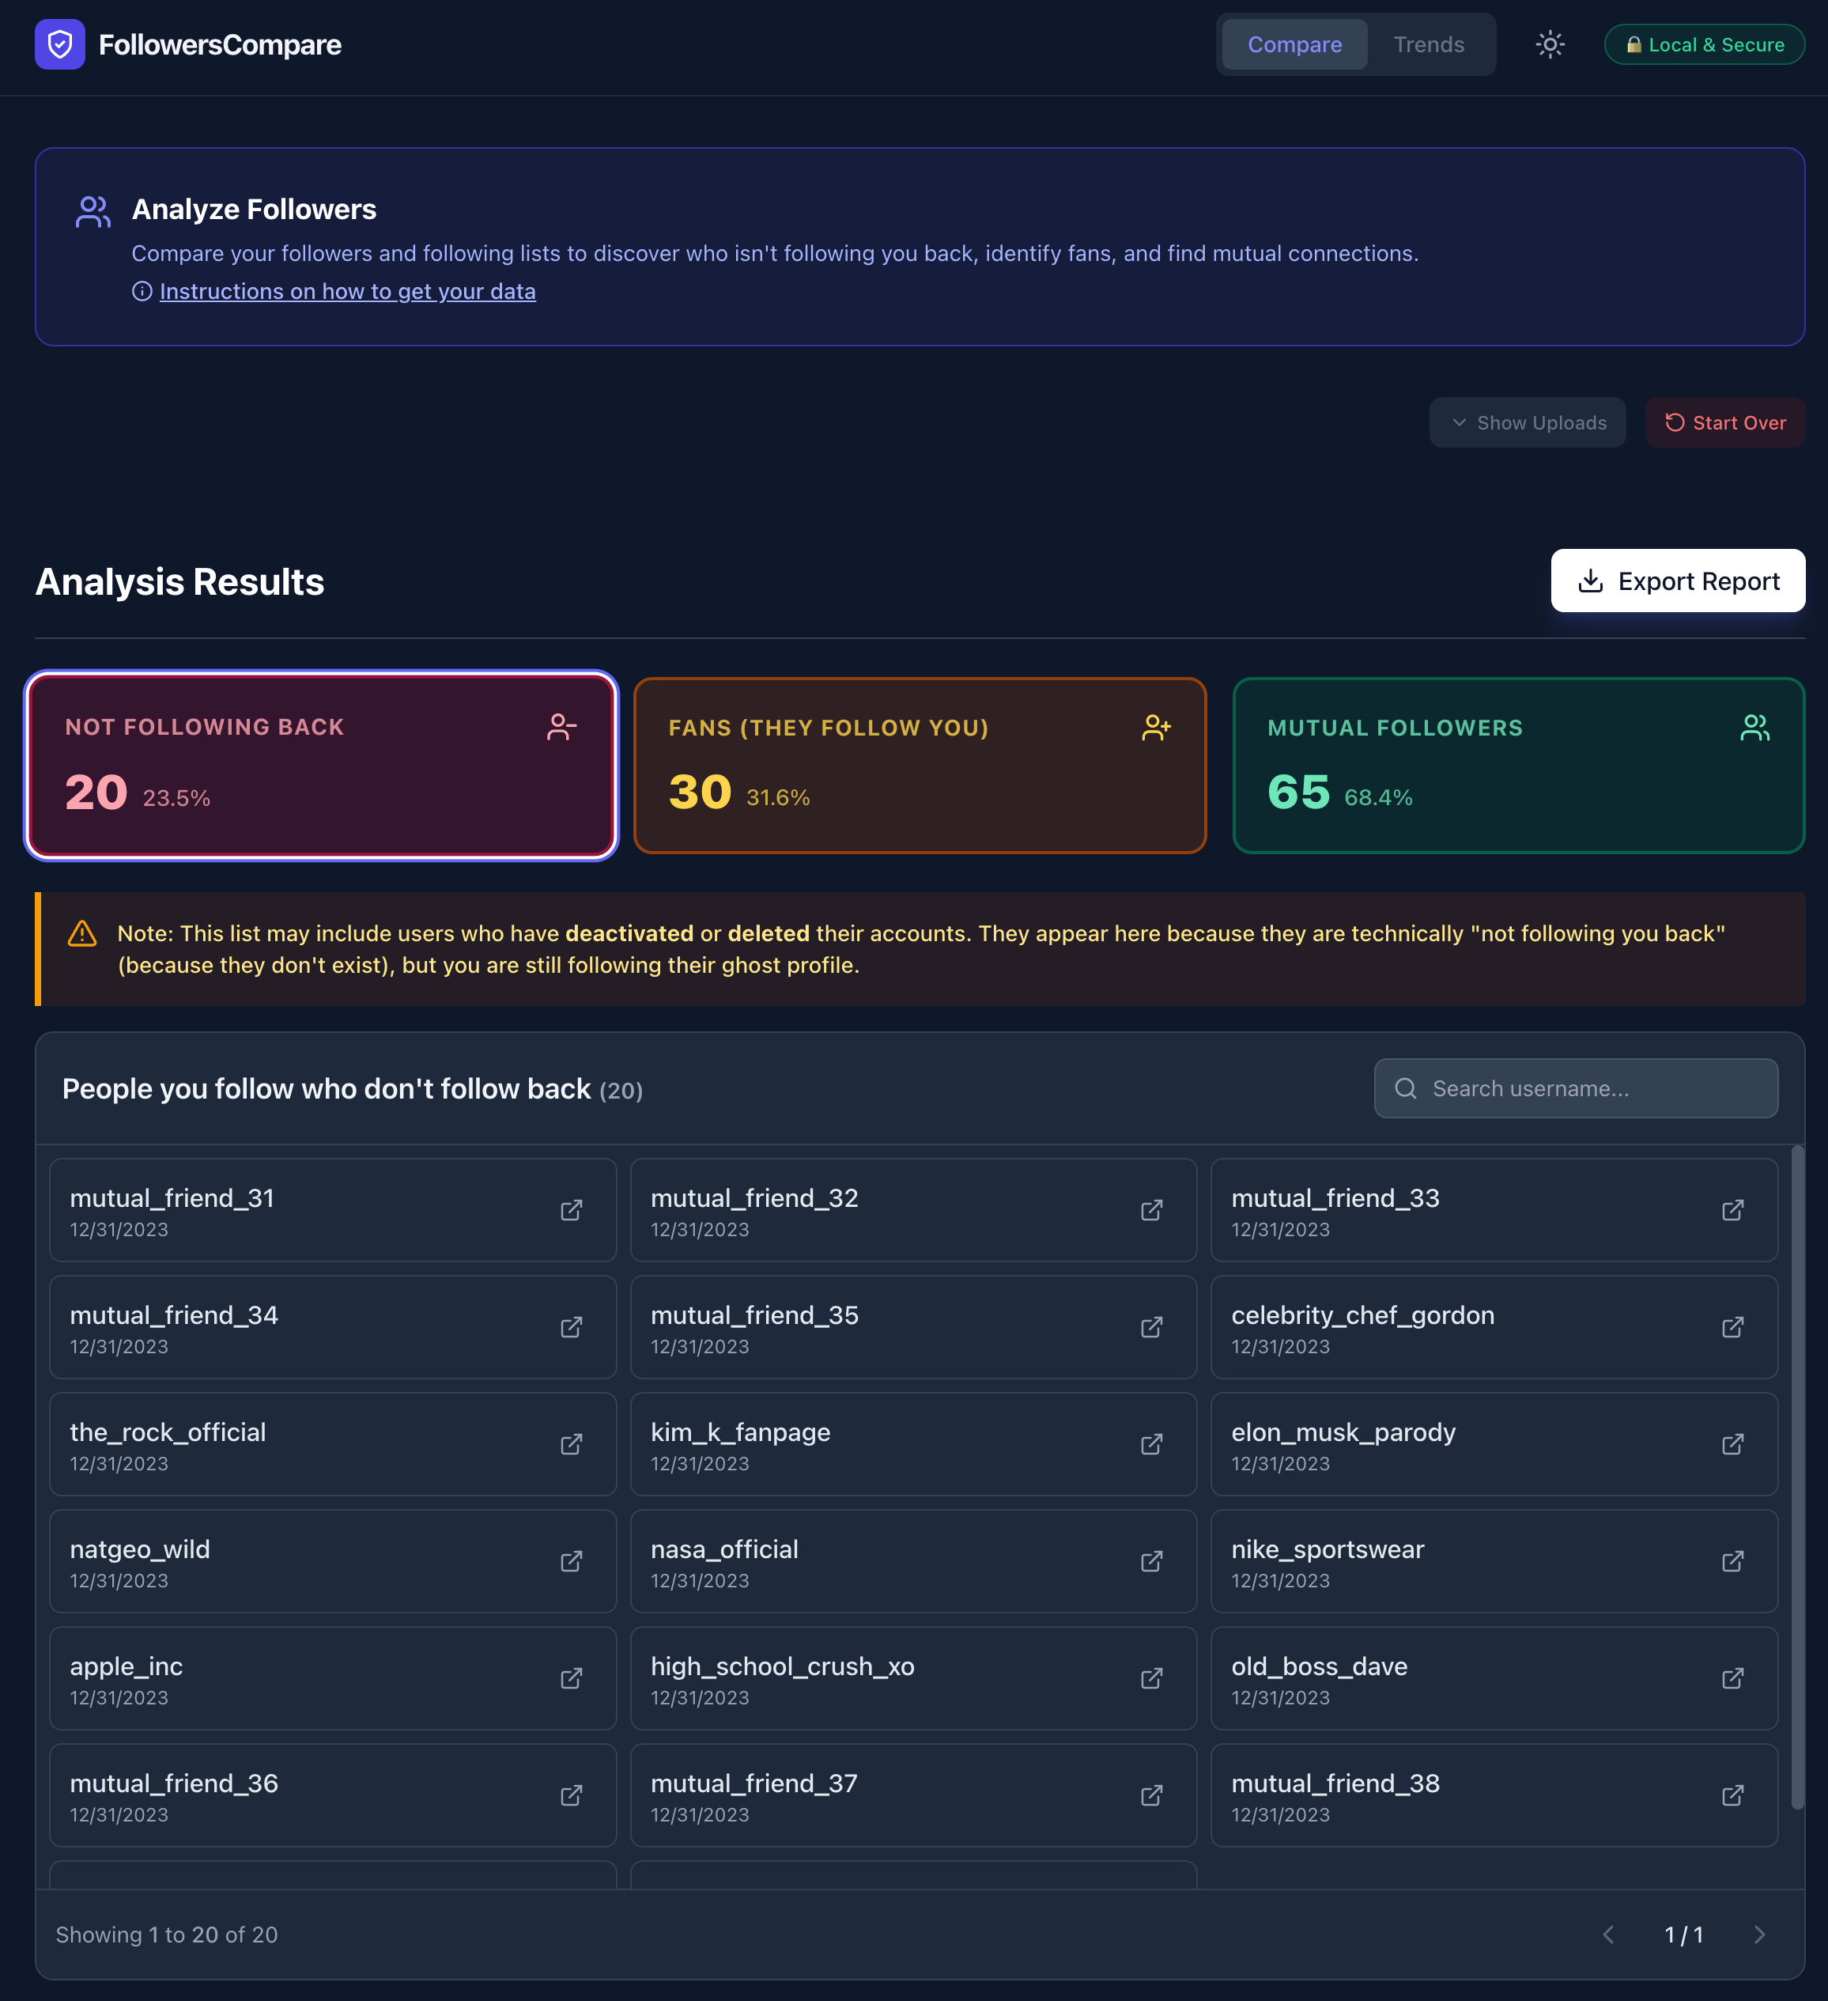1828x2001 pixels.
Task: Click the warning triangle in the note banner
Action: point(82,933)
